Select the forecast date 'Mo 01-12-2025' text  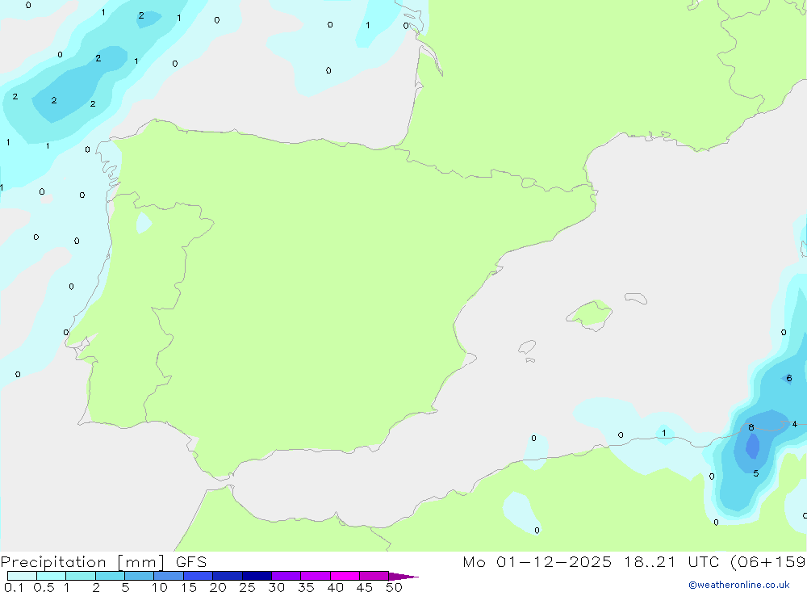click(537, 561)
